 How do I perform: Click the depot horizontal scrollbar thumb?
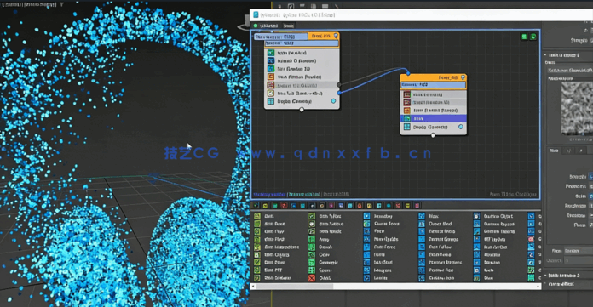coord(295,287)
